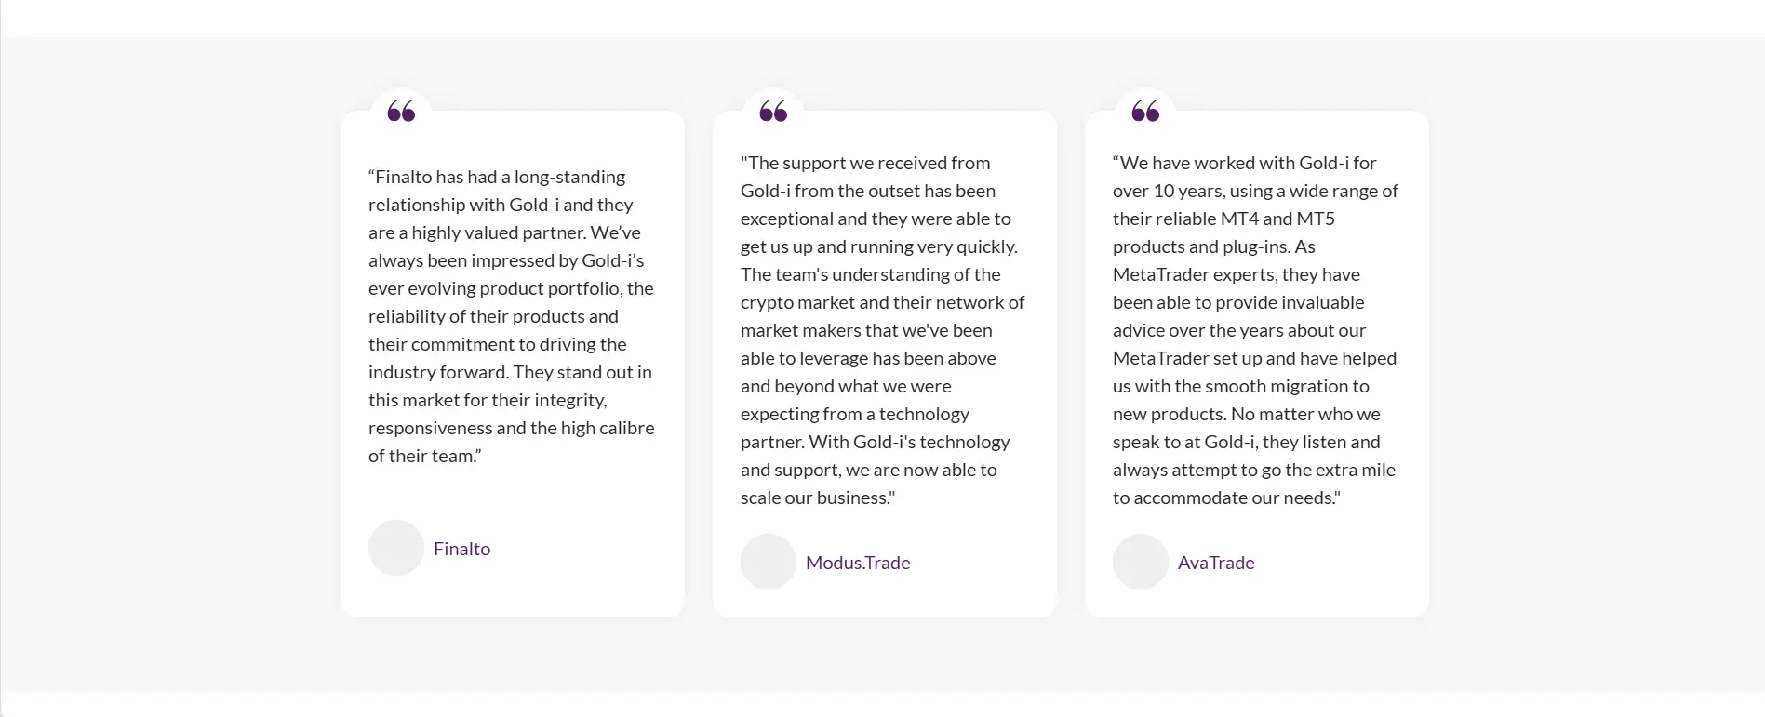
Task: Click "The support we received from" opening line
Action: coord(865,163)
